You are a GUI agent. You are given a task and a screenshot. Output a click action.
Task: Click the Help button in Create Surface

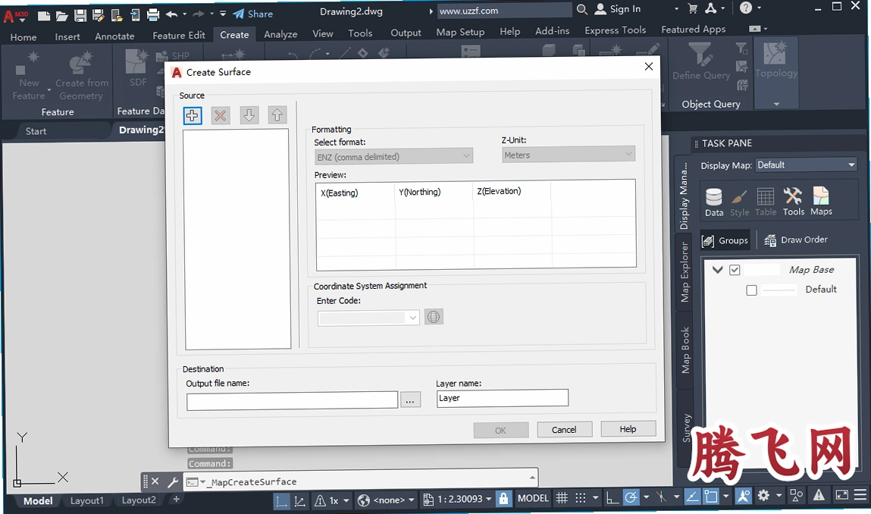(x=628, y=429)
